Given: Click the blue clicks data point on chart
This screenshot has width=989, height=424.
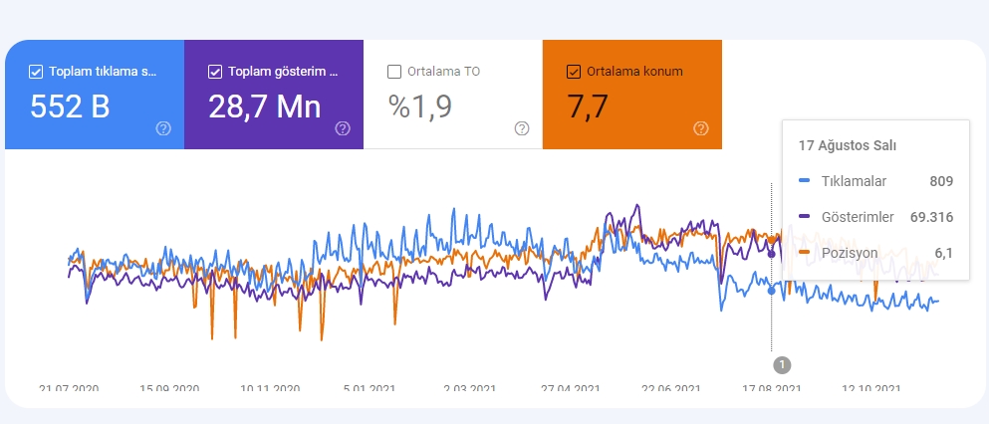Looking at the screenshot, I should click(x=772, y=291).
